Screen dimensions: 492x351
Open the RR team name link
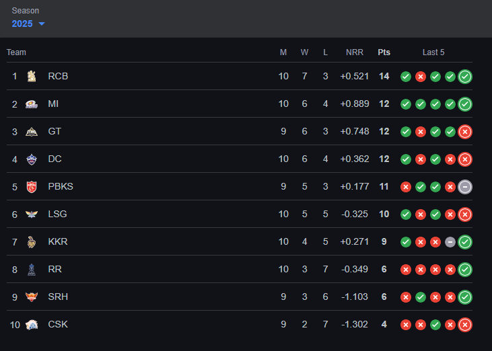[55, 269]
